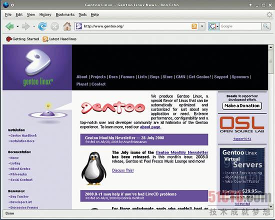Open the Store navigation link
275x220 pixels.
(x=167, y=77)
